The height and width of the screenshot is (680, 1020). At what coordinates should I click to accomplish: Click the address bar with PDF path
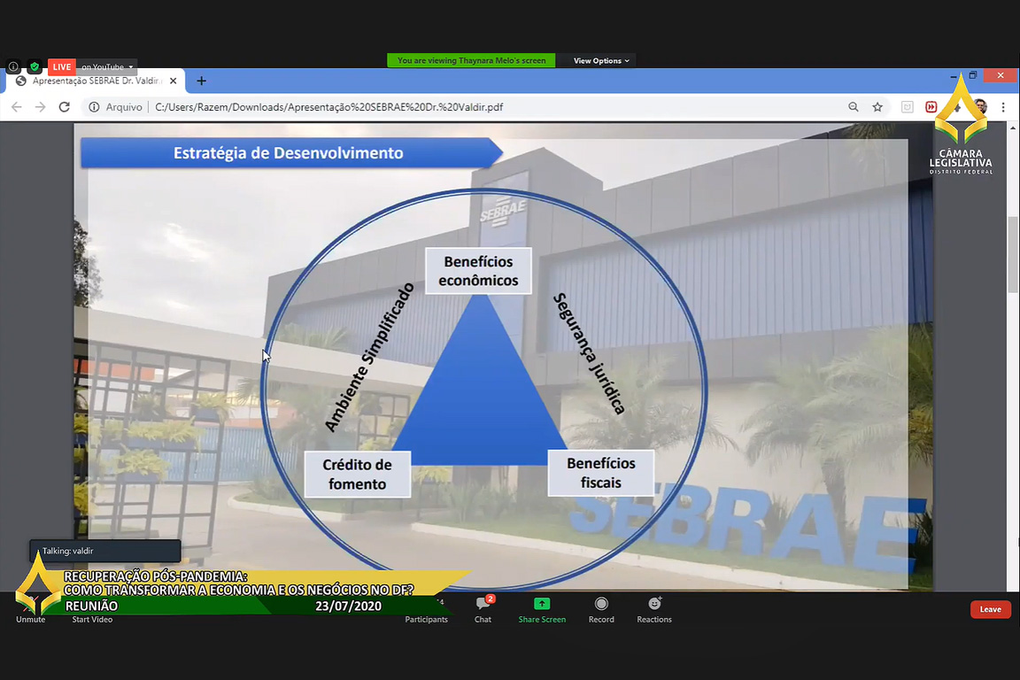(443, 107)
